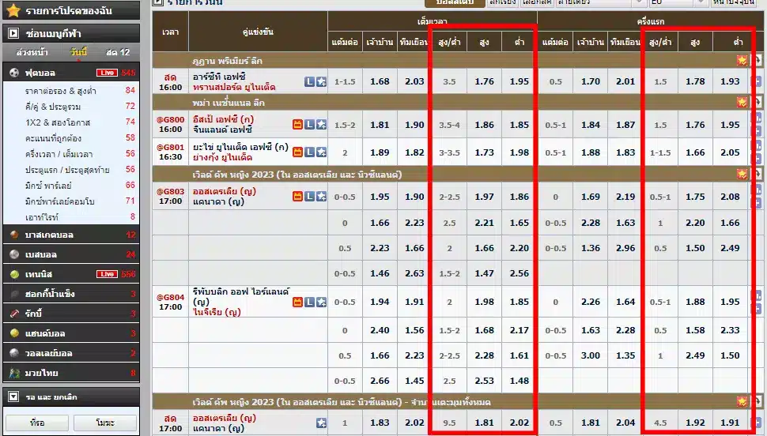Favorite the ออสเตรเลีย (ญ) G803 match star

(x=321, y=197)
